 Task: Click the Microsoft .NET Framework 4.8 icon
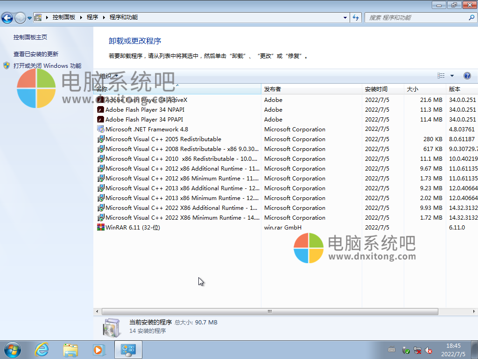[x=100, y=129]
